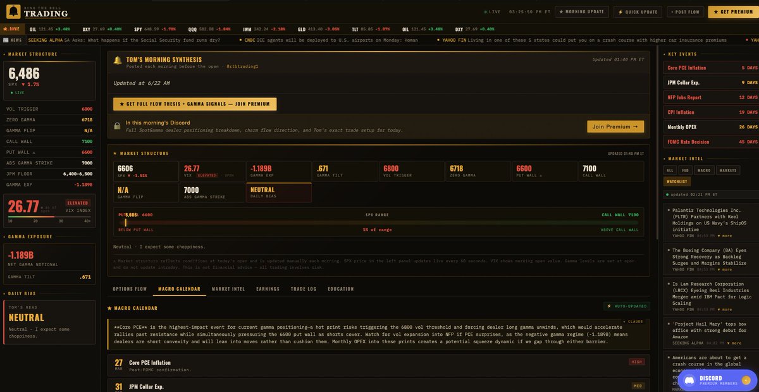The height and width of the screenshot is (392, 759).
Task: Click the CLAUDE tag on the calendar summary
Action: click(633, 321)
